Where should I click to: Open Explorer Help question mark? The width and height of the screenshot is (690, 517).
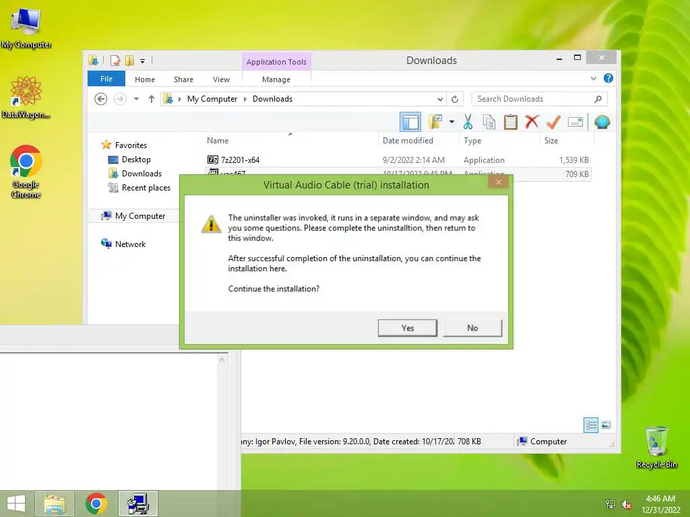click(608, 78)
